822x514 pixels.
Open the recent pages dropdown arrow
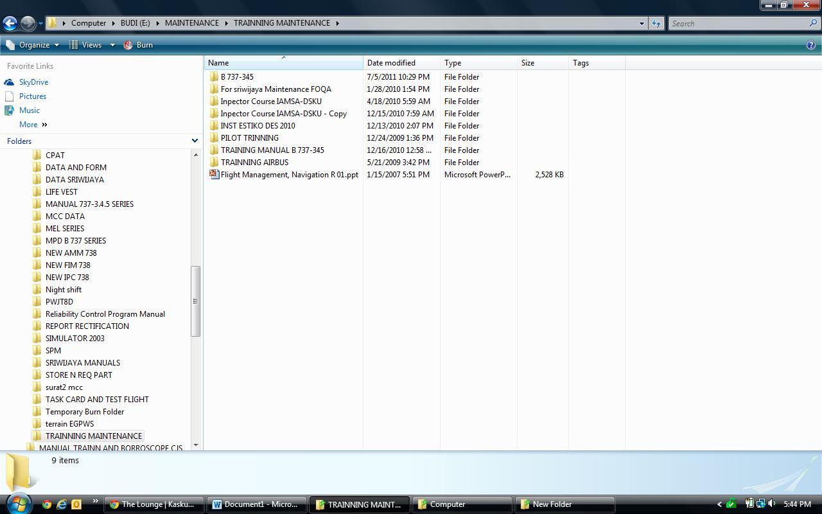[x=40, y=24]
